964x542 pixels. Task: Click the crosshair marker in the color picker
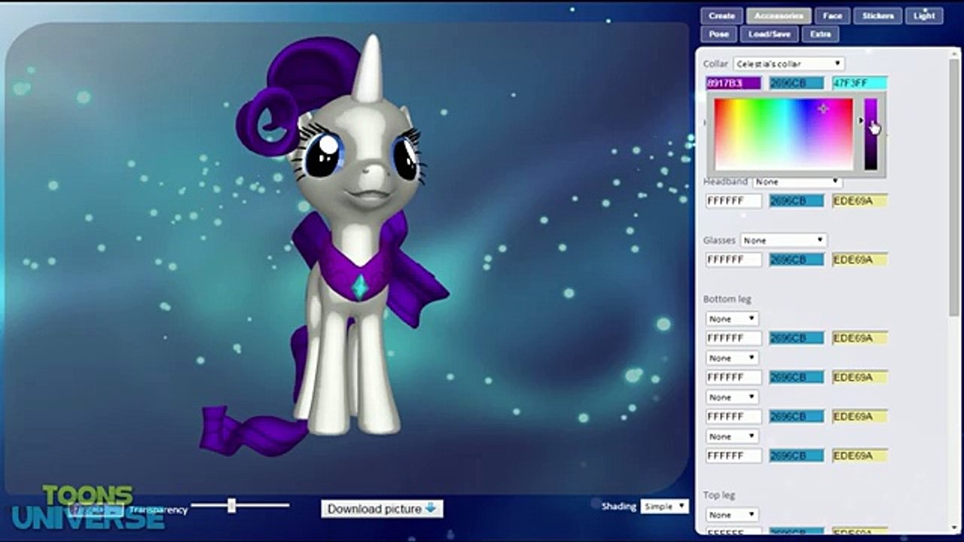point(823,109)
